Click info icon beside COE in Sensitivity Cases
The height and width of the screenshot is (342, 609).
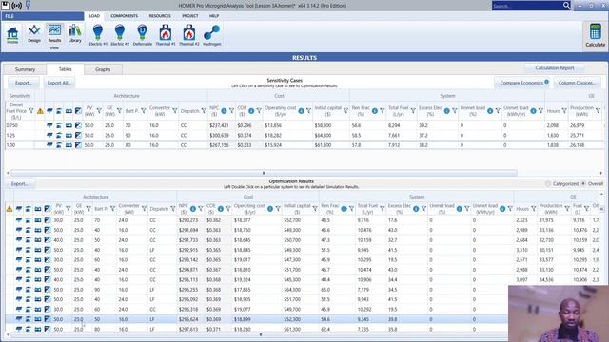click(251, 111)
